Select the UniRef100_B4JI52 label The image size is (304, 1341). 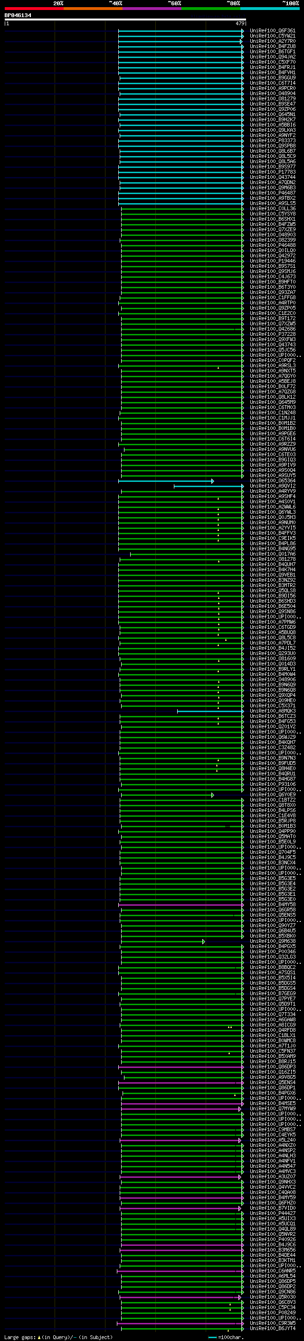273,648
